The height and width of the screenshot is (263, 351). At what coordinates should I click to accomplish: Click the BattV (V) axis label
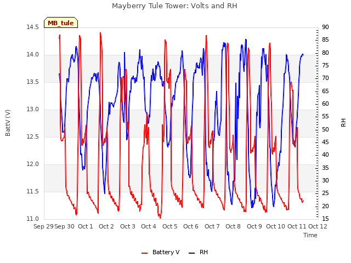(x=8, y=123)
